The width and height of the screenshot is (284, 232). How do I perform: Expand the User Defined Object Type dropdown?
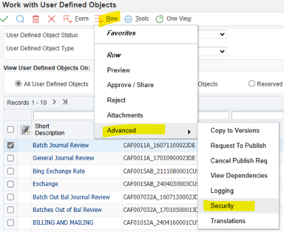click(x=222, y=51)
